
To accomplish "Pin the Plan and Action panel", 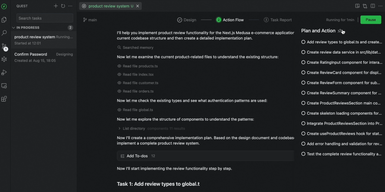I will [340, 31].
